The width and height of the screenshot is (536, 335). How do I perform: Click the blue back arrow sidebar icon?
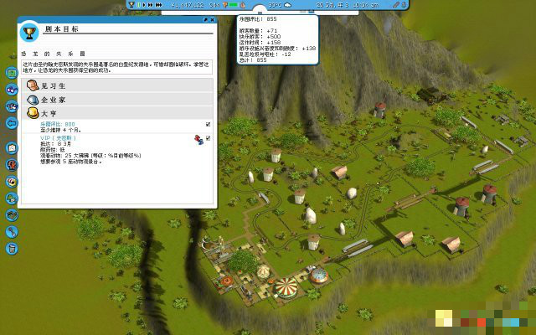point(12,123)
